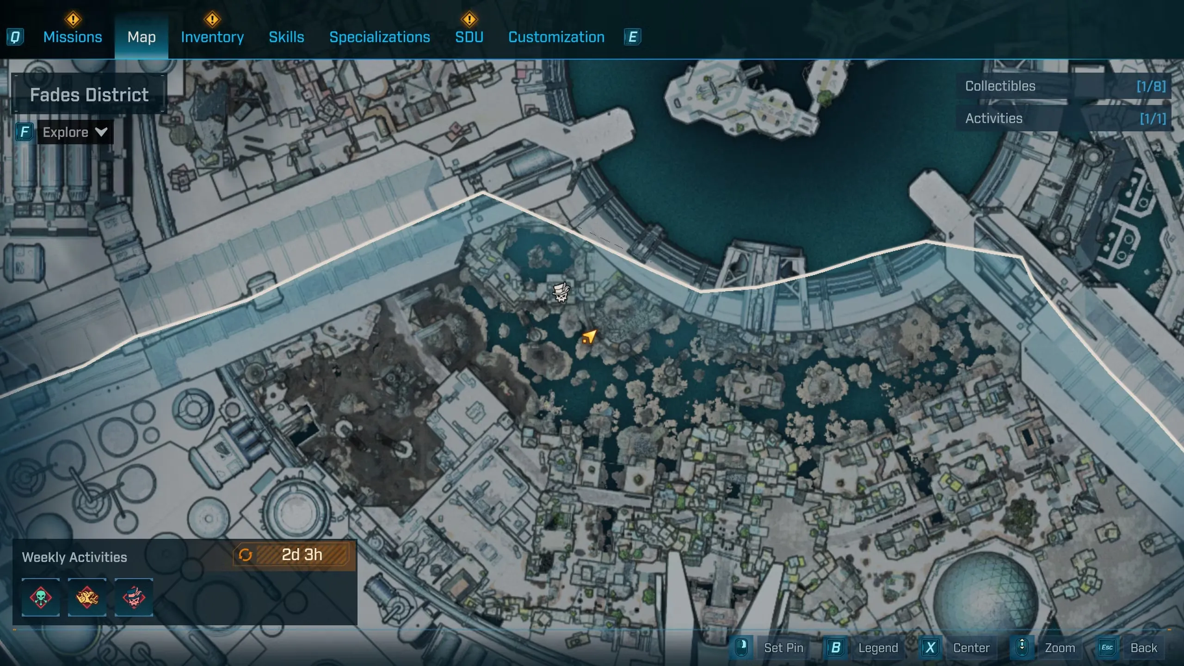Open the Specializations tab
The height and width of the screenshot is (666, 1184).
(x=379, y=37)
